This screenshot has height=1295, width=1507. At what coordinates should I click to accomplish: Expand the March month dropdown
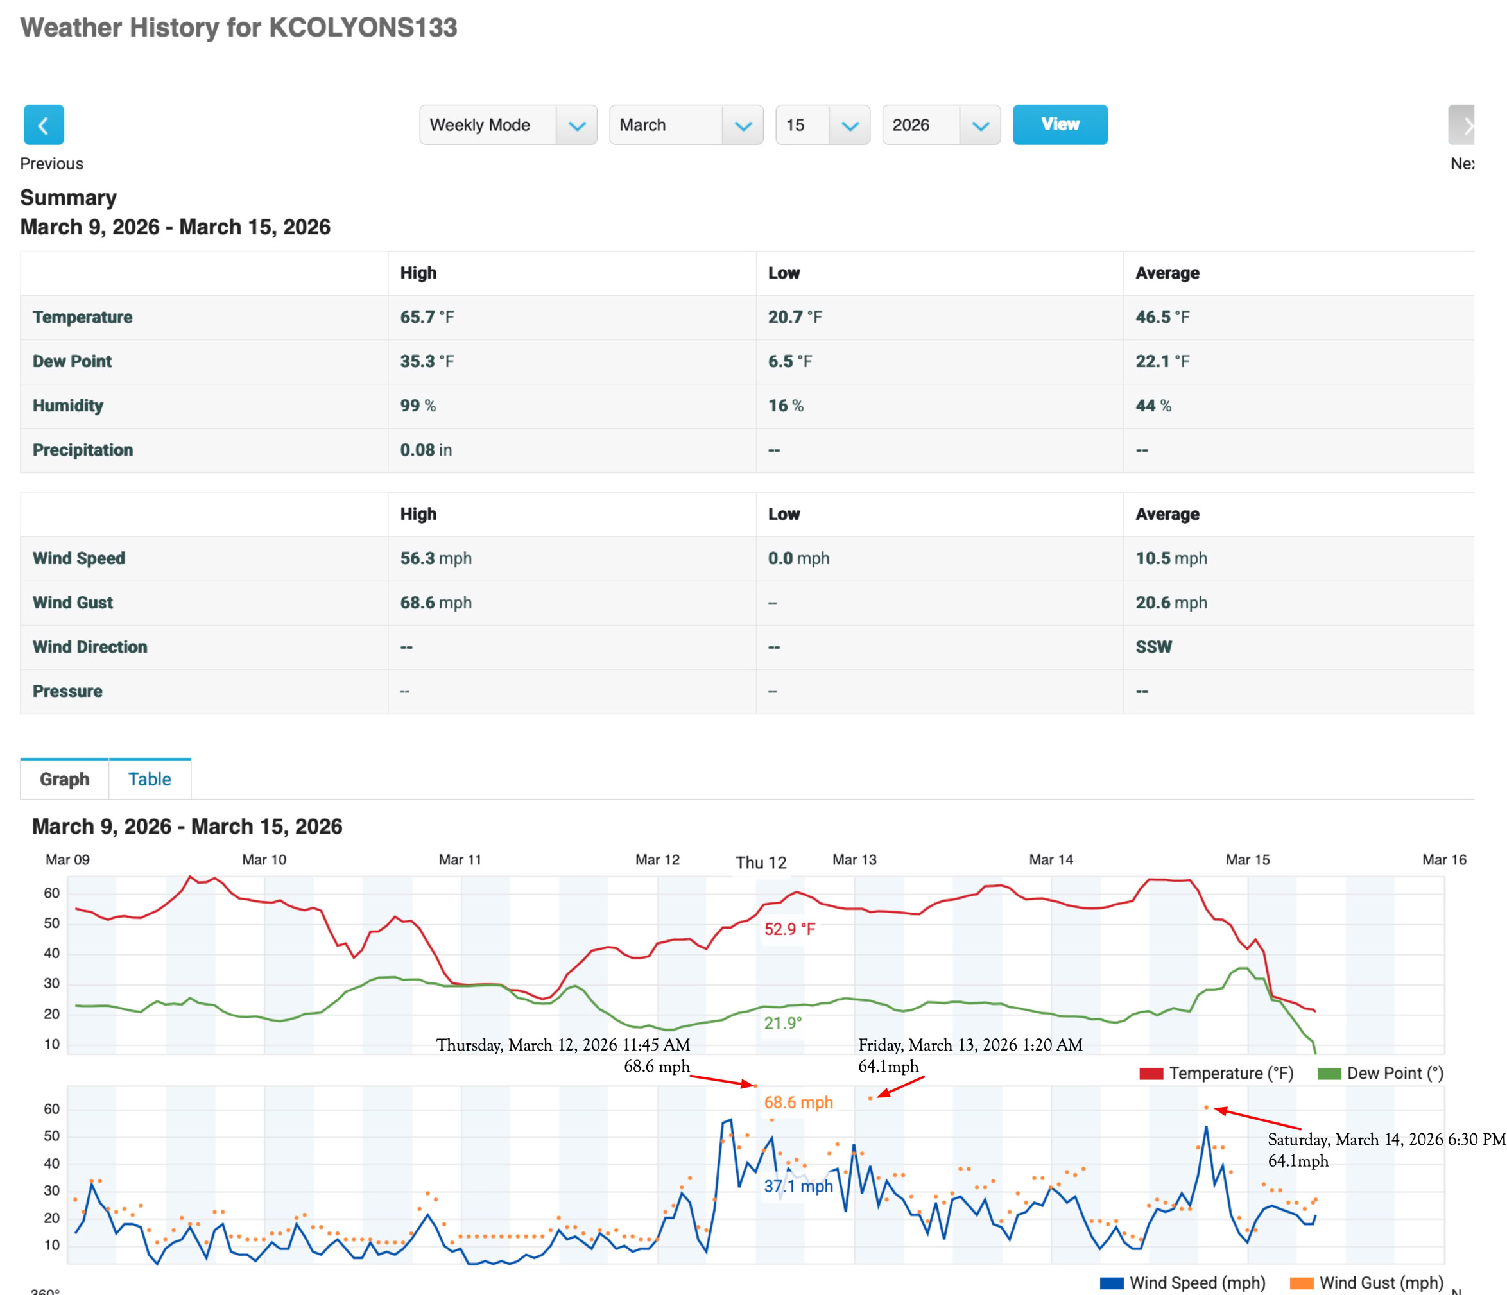pyautogui.click(x=686, y=125)
